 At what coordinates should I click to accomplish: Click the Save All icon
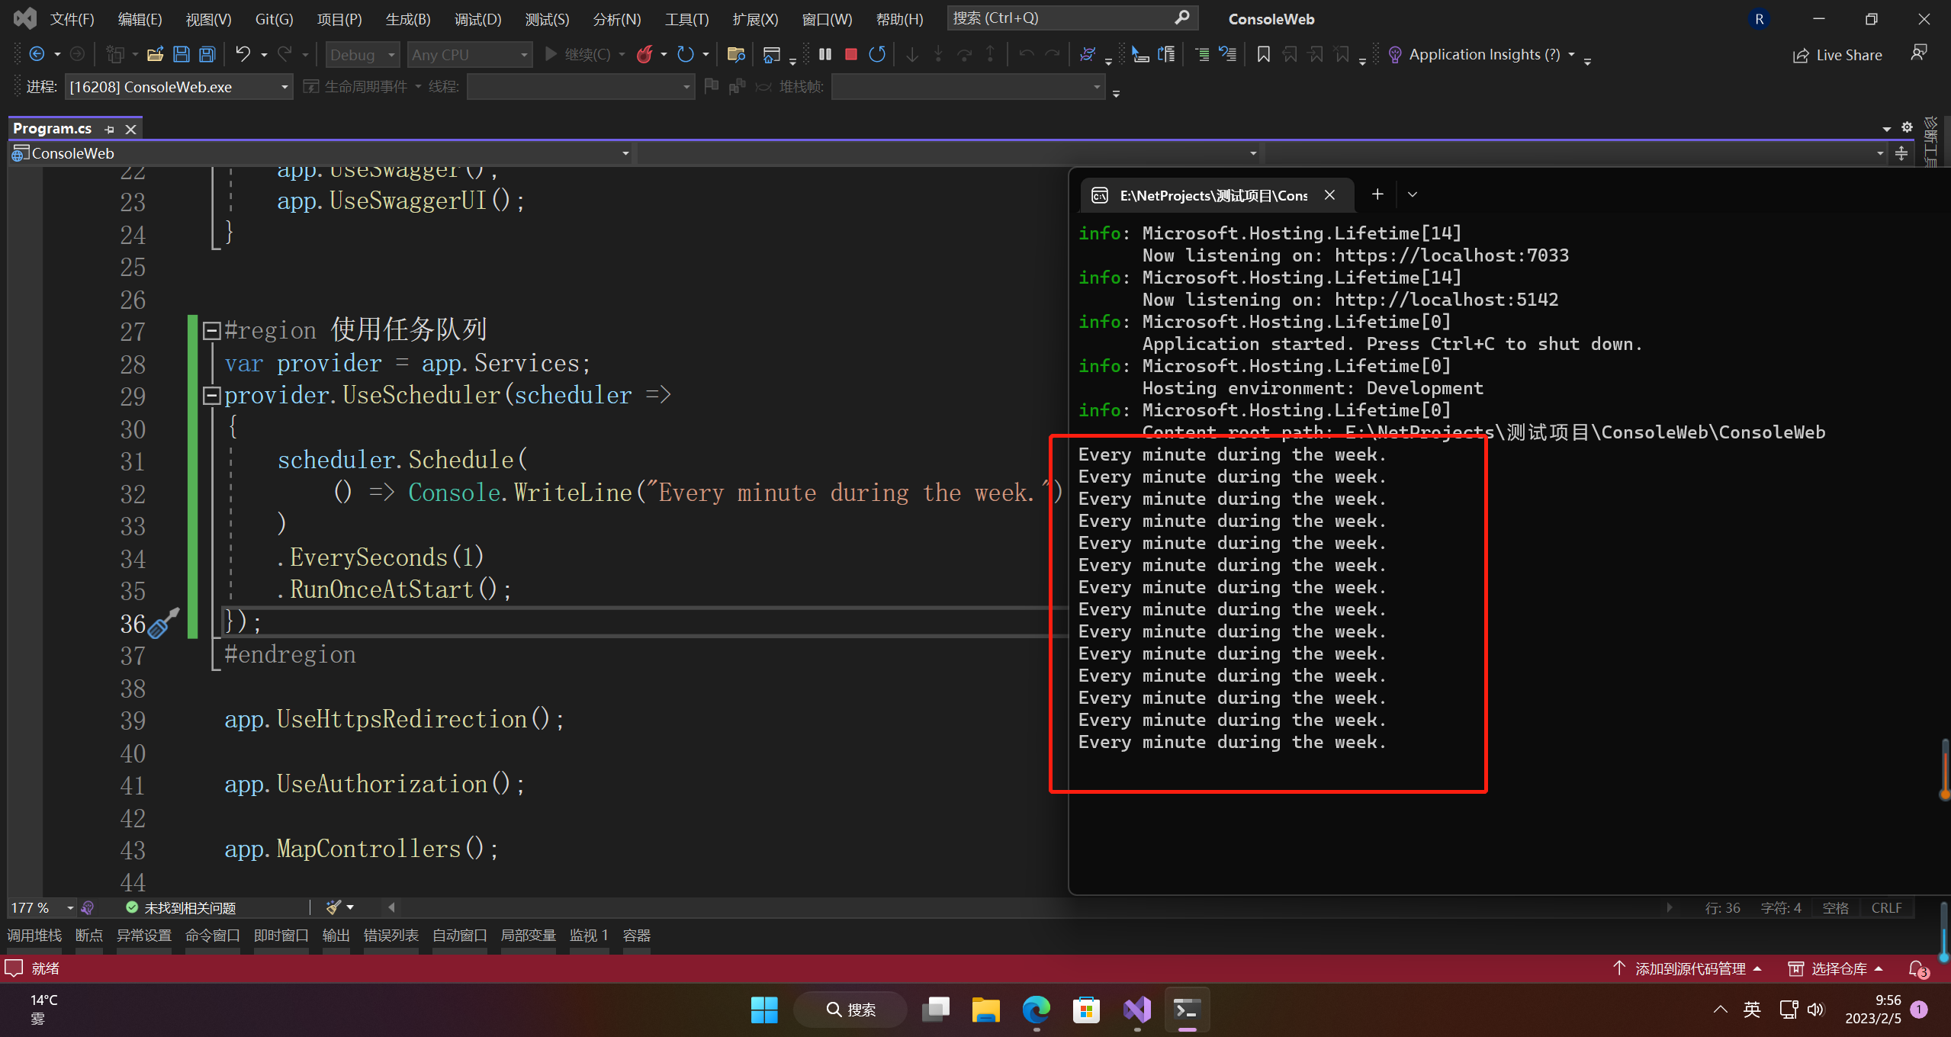pyautogui.click(x=207, y=54)
